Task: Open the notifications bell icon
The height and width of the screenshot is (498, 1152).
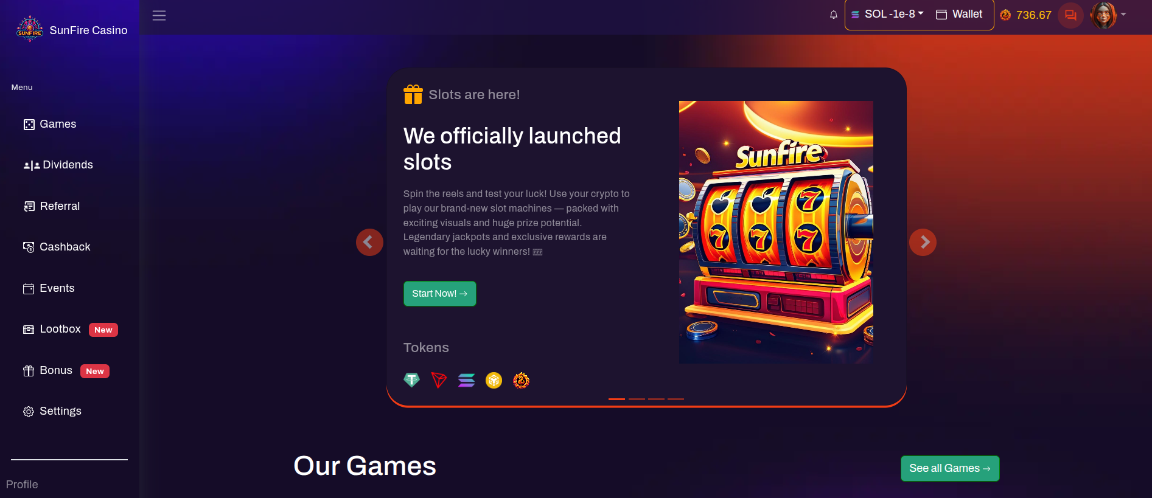Action: tap(834, 15)
